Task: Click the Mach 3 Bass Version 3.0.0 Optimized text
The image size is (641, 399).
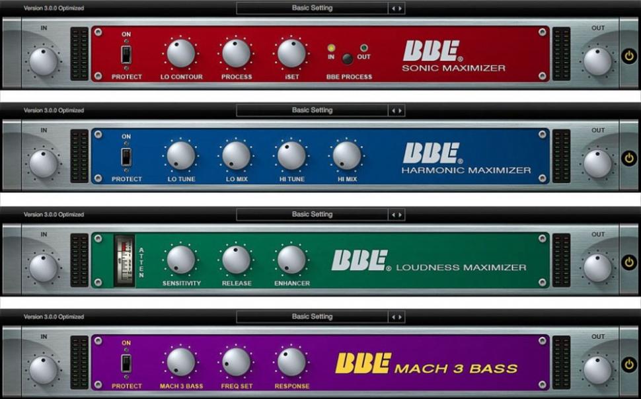Action: [54, 316]
